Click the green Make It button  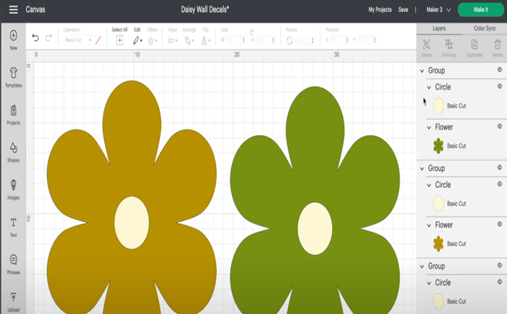click(x=481, y=10)
